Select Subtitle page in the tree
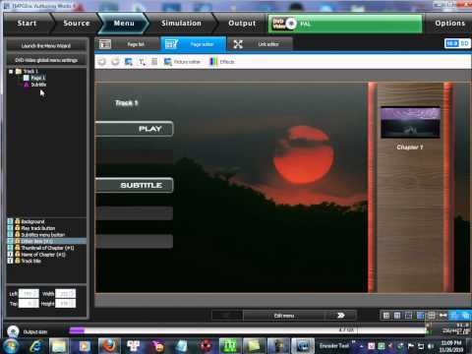The width and height of the screenshot is (472, 354). coord(35,85)
